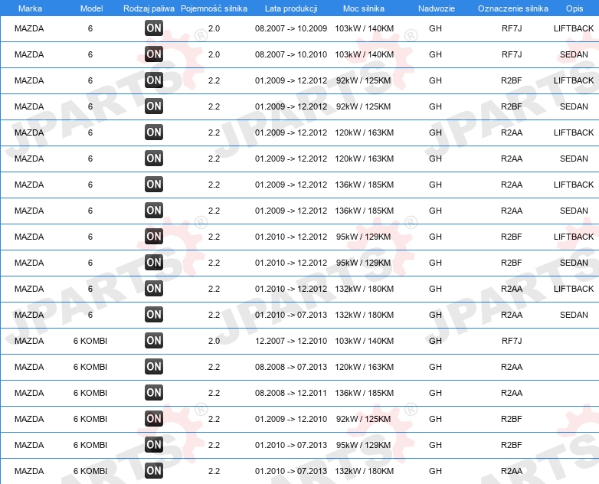Select the date range 08.2008 -> 12.2011
The image size is (599, 484).
coord(291,393)
